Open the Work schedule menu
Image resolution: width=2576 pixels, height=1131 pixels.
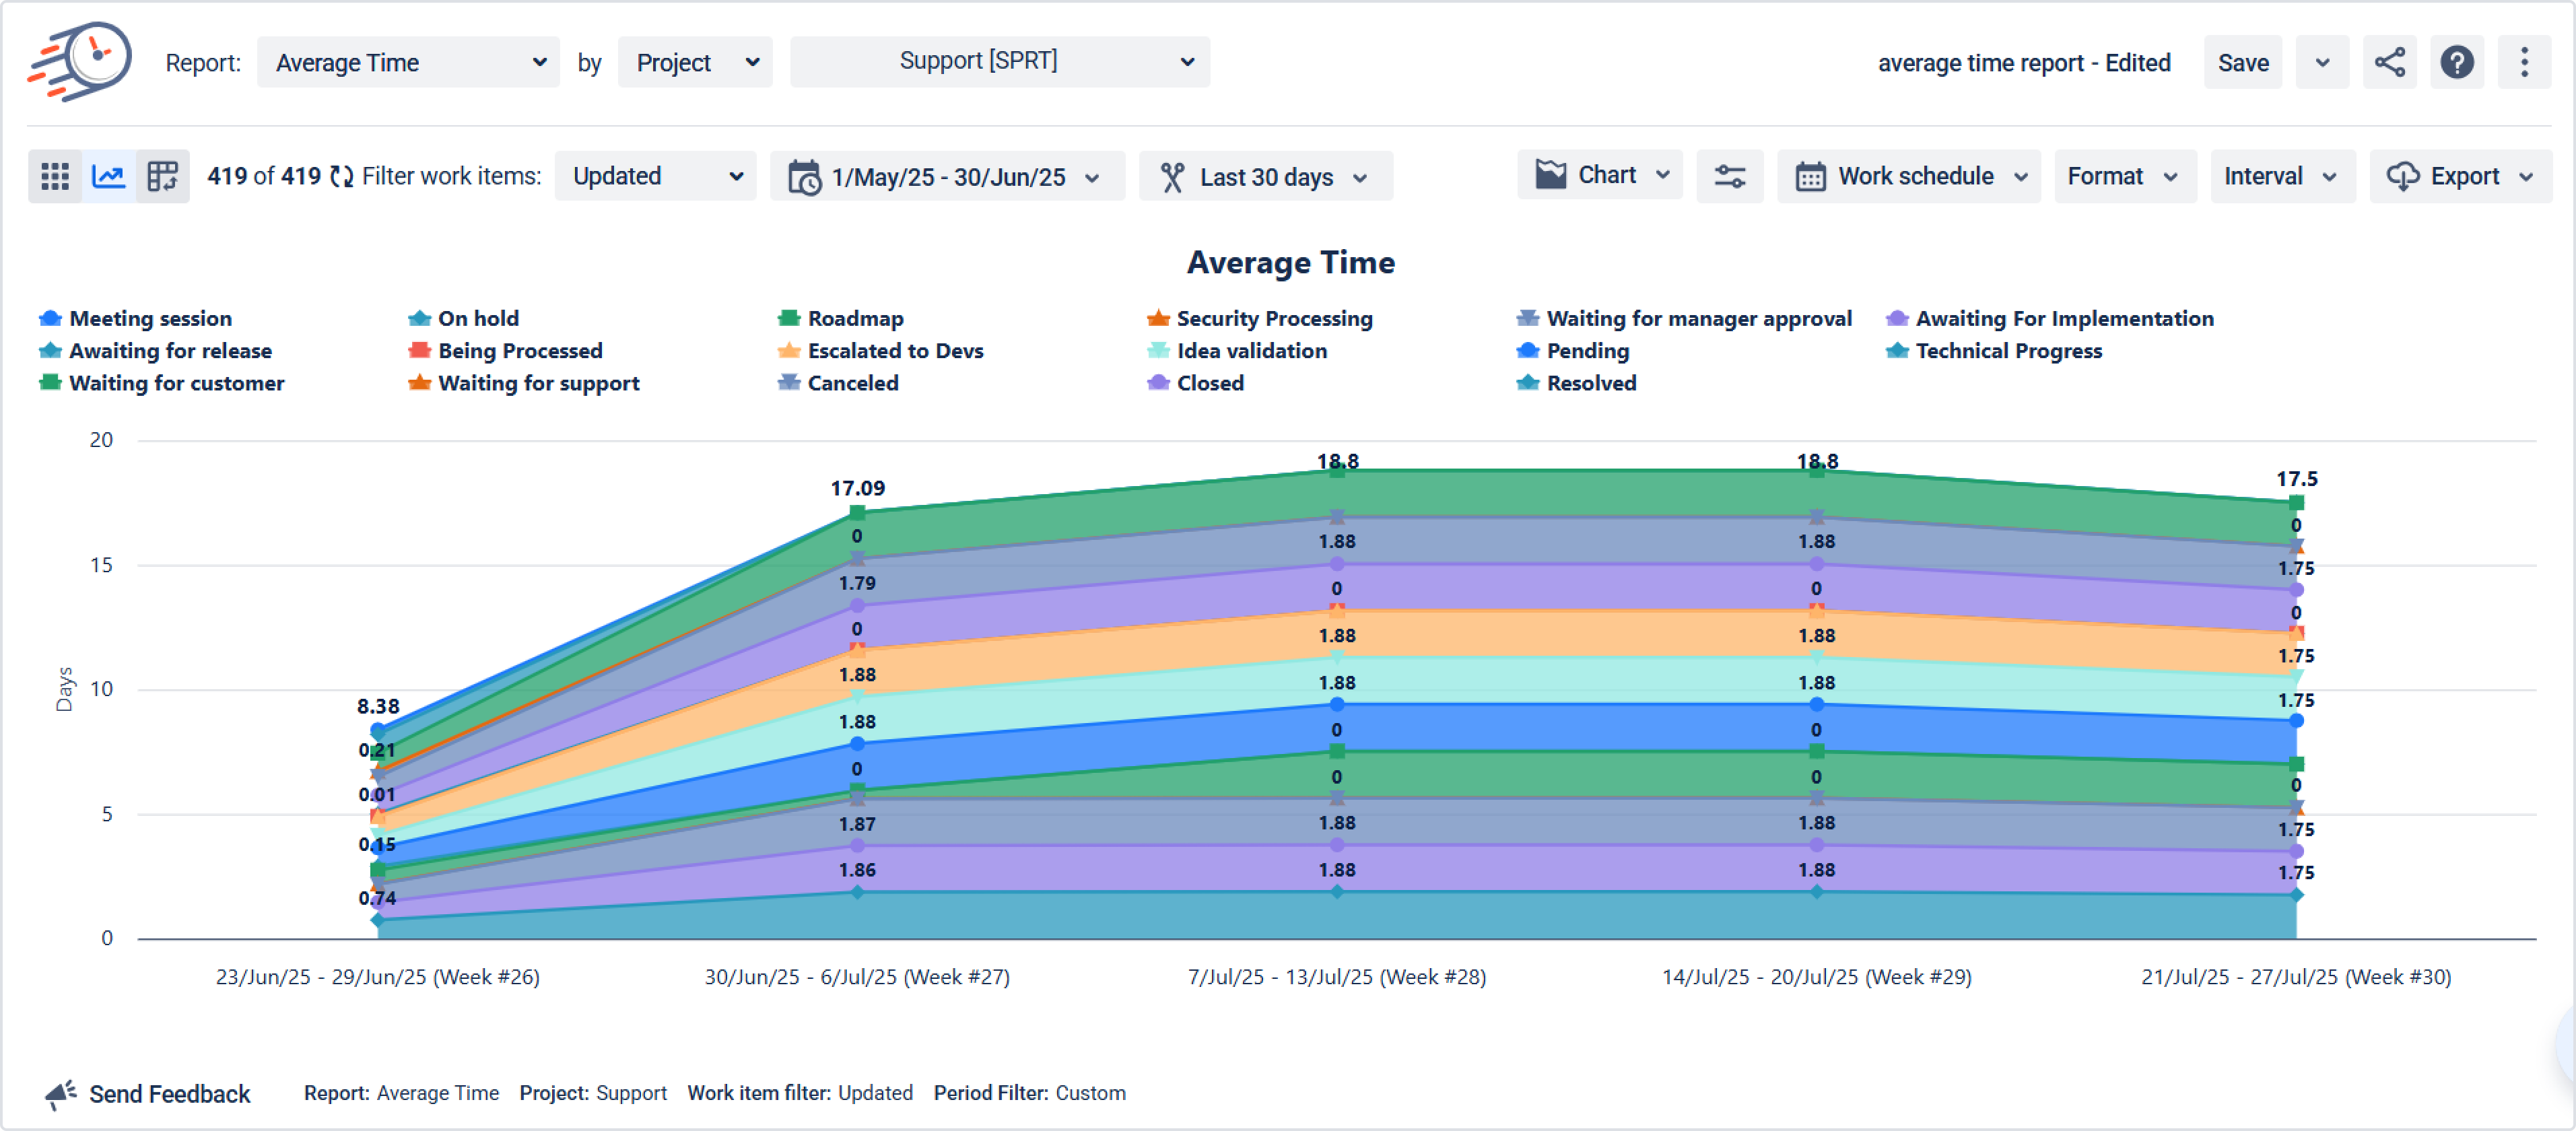click(1908, 177)
